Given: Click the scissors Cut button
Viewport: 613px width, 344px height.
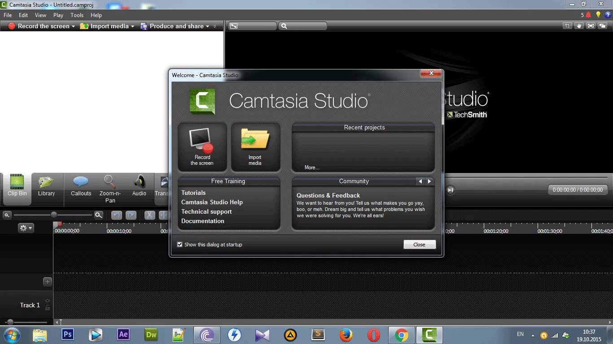Looking at the screenshot, I should pos(150,215).
